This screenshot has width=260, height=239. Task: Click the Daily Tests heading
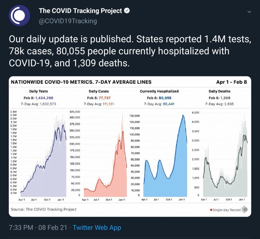(x=39, y=91)
